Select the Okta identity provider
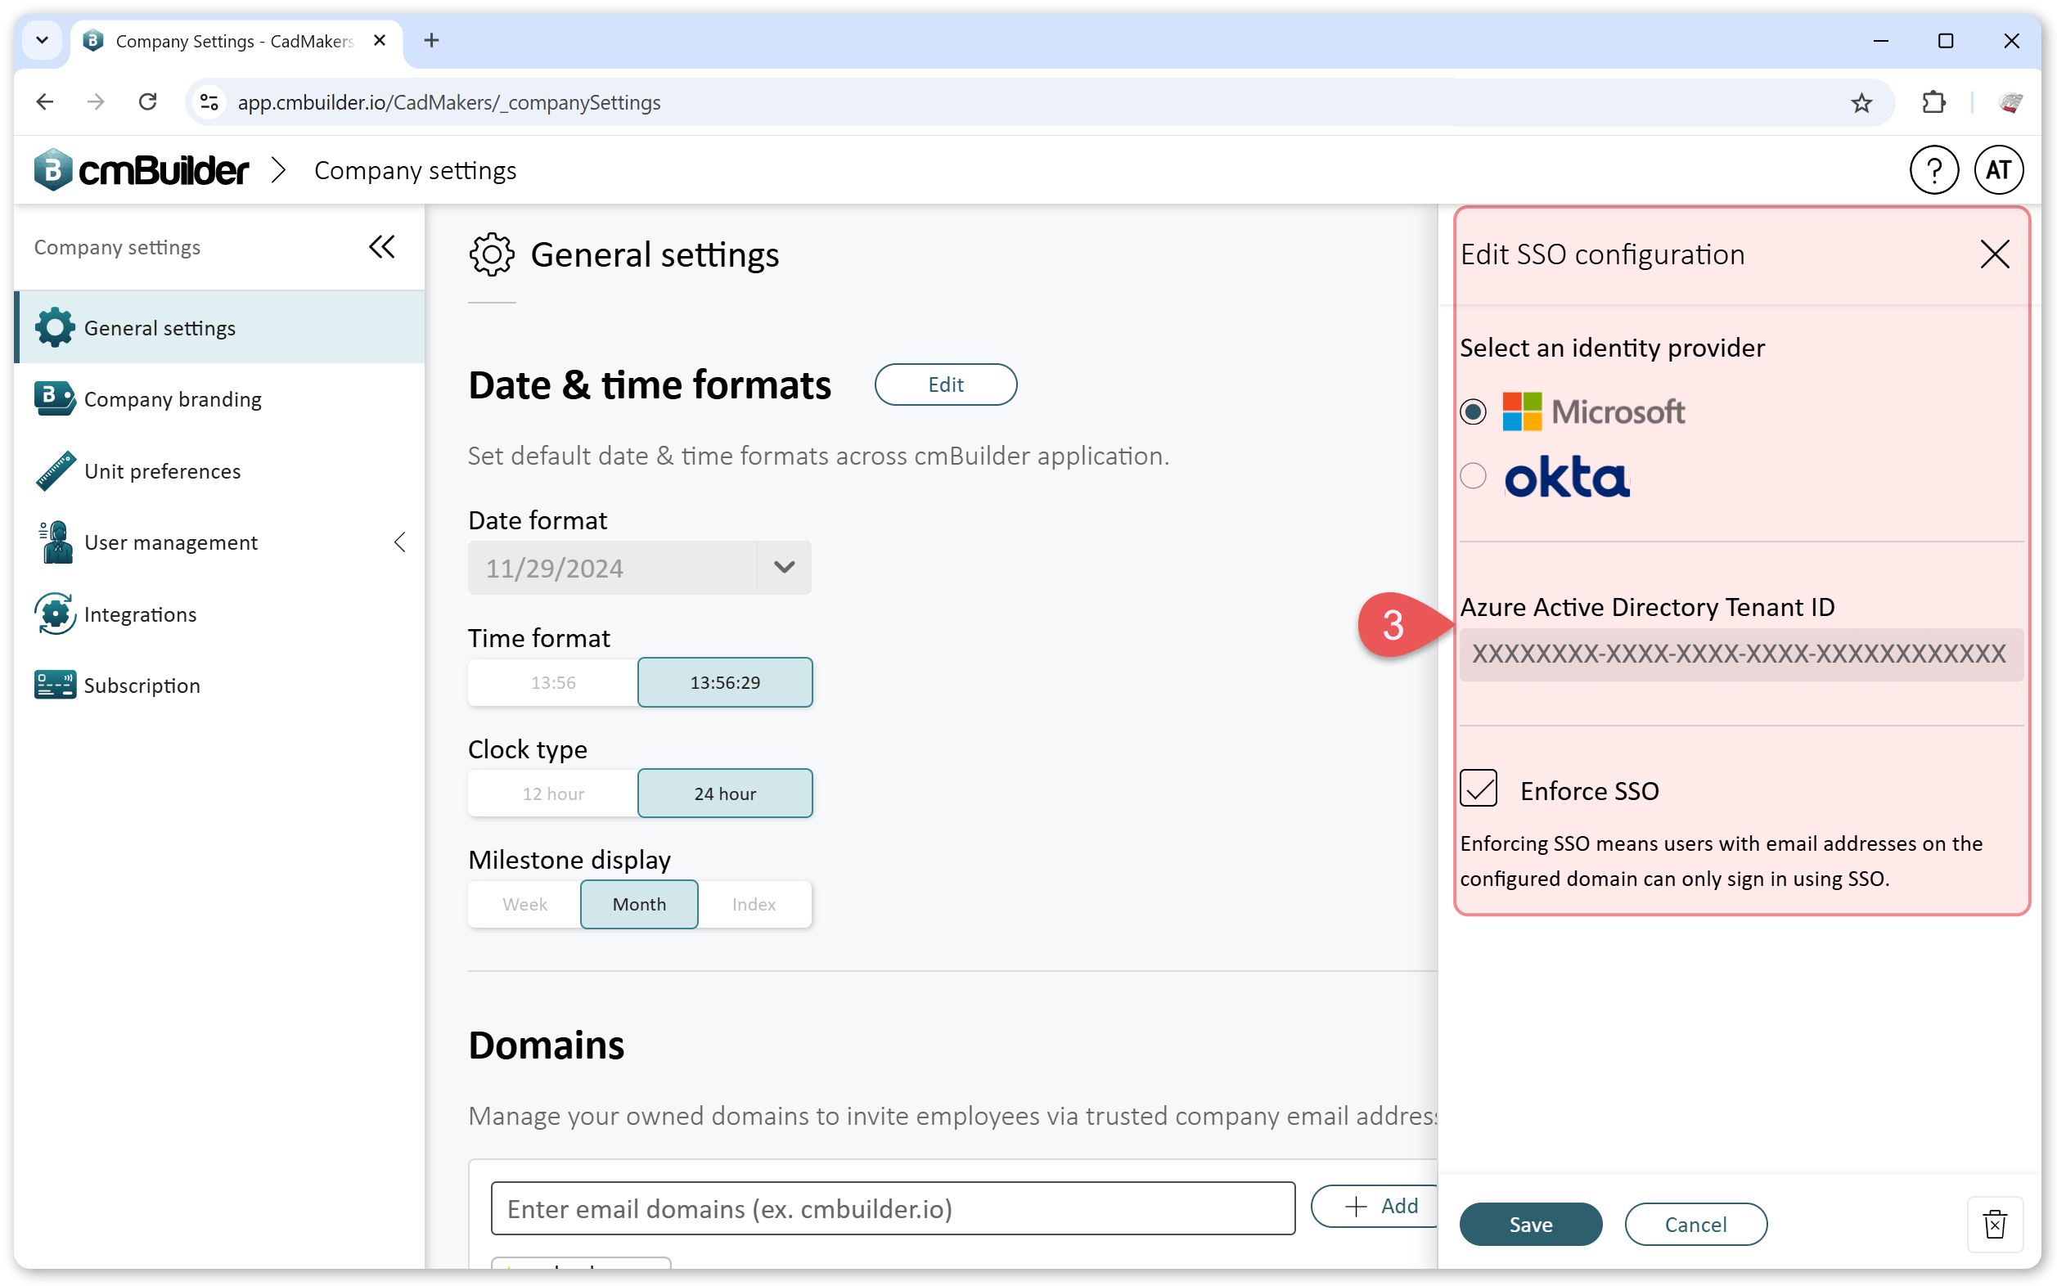The image size is (2057, 1286). pyautogui.click(x=1473, y=475)
